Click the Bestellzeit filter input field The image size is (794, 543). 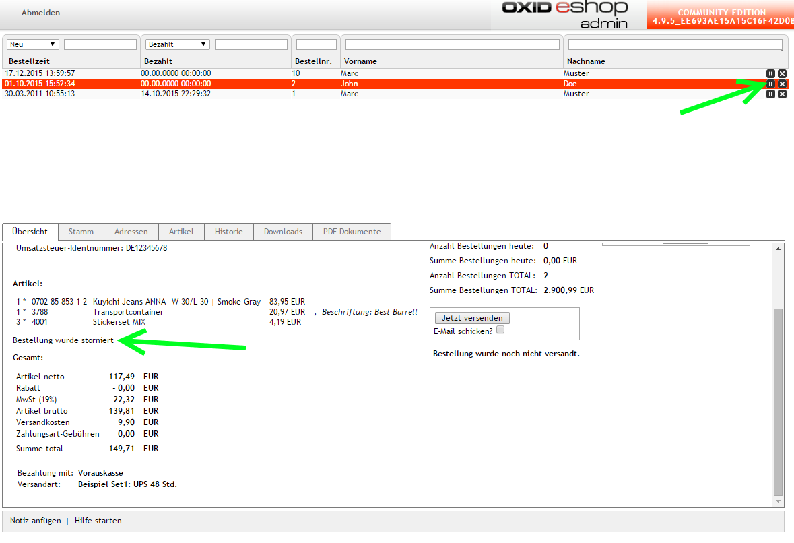pos(100,44)
